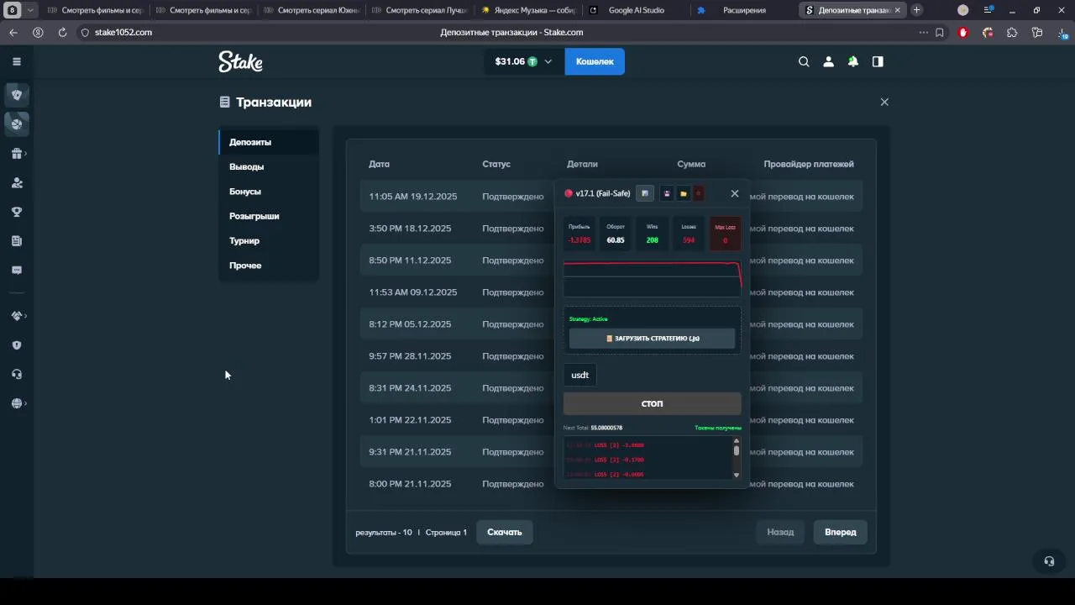Click the red record icon in the v17.1 panel
Screen dimensions: 1075x605
pyautogui.click(x=698, y=193)
